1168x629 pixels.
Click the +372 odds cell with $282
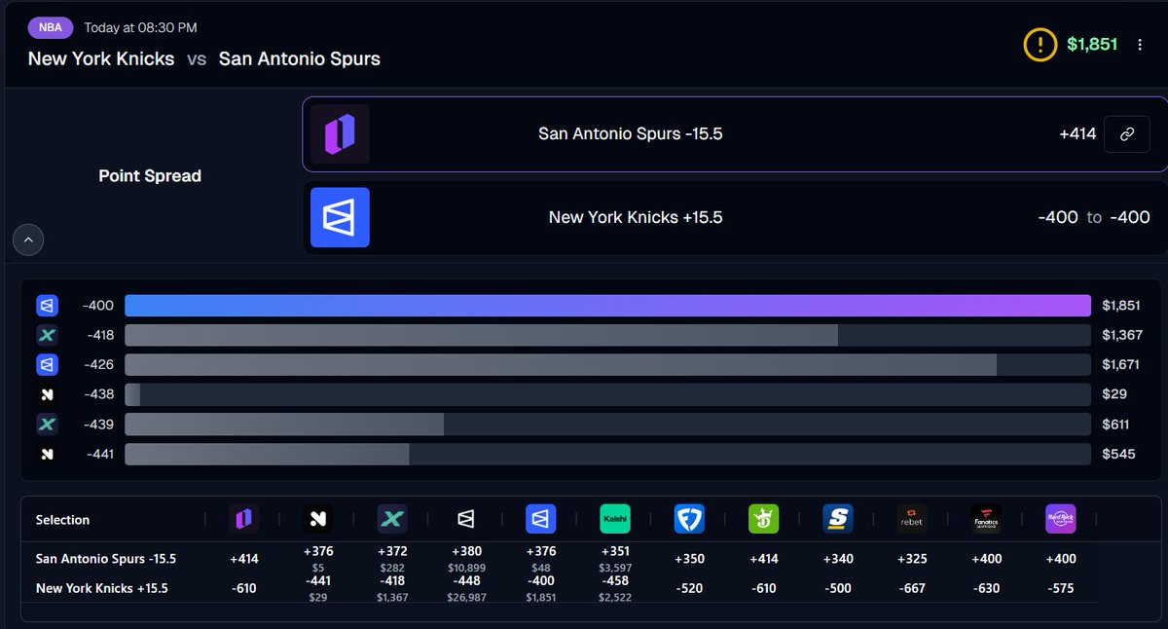(x=392, y=558)
